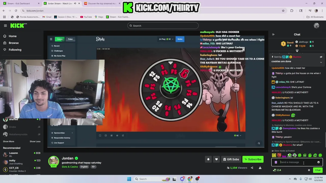
Task: Click username Don_Julio1 in chat
Action: (x=277, y=103)
